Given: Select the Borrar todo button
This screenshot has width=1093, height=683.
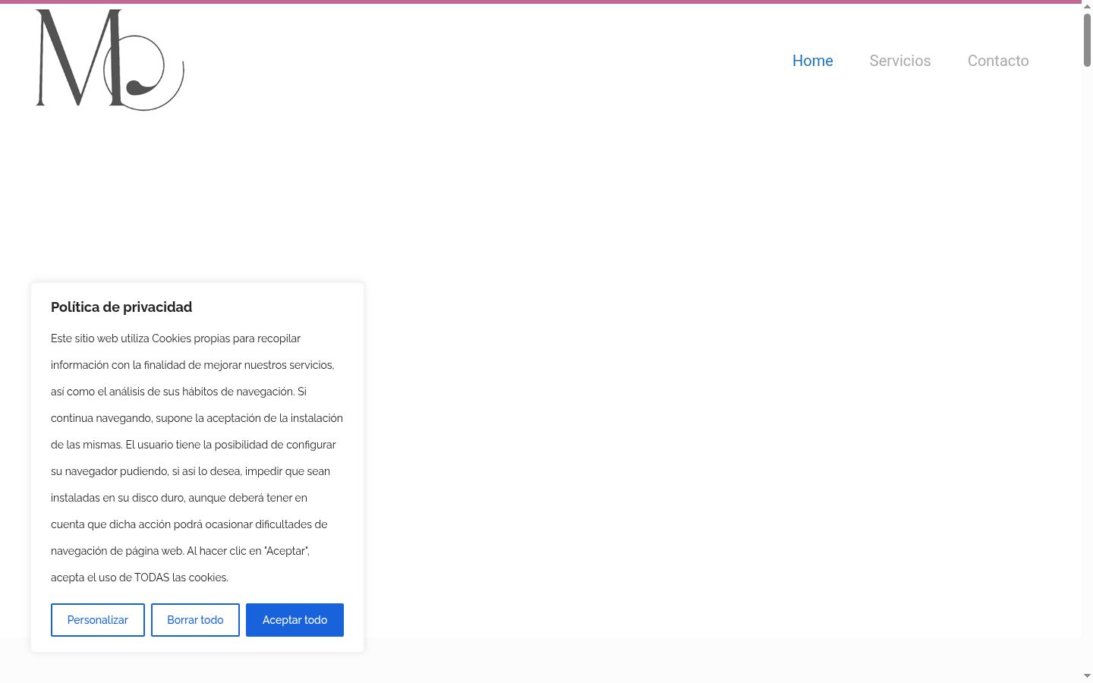Looking at the screenshot, I should click(195, 620).
